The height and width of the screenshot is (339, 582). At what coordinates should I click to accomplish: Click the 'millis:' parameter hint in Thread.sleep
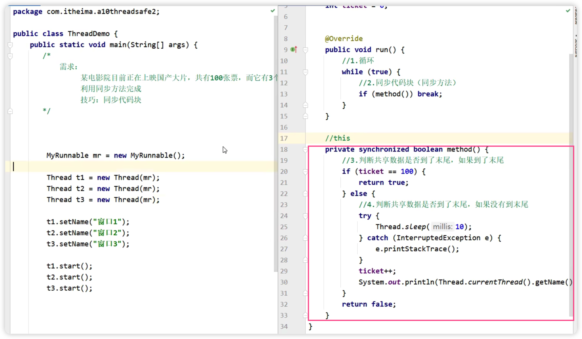coord(442,227)
